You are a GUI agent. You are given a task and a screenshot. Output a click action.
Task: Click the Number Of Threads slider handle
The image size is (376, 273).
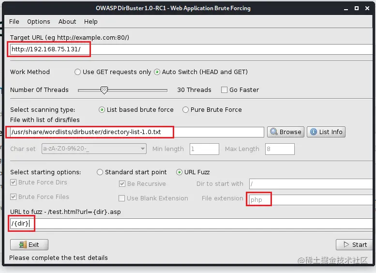(x=104, y=90)
